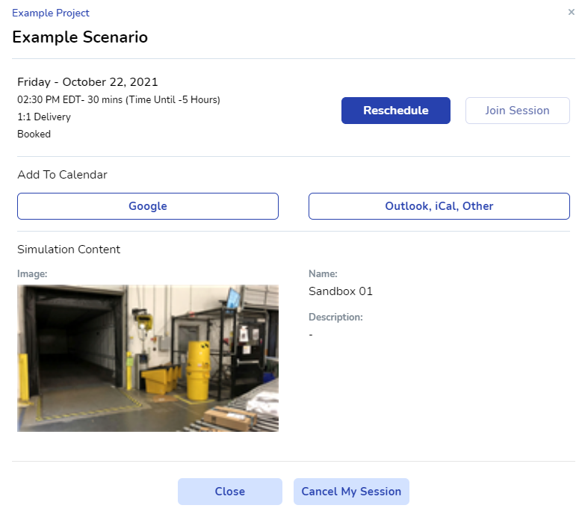
Task: Open the warehouse simulation image thumbnail
Action: coord(148,358)
